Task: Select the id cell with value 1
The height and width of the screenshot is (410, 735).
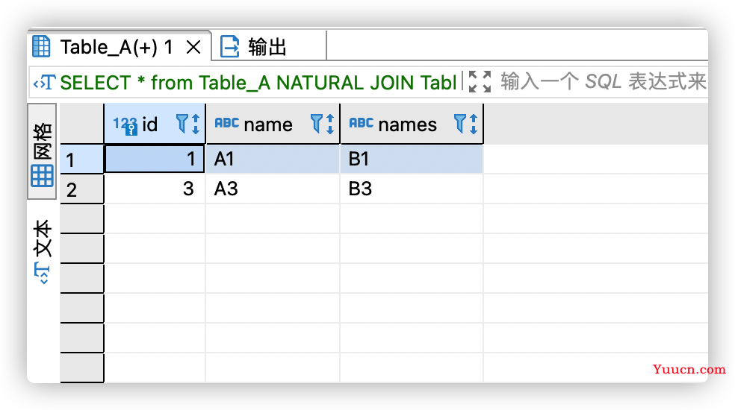Action: 155,159
